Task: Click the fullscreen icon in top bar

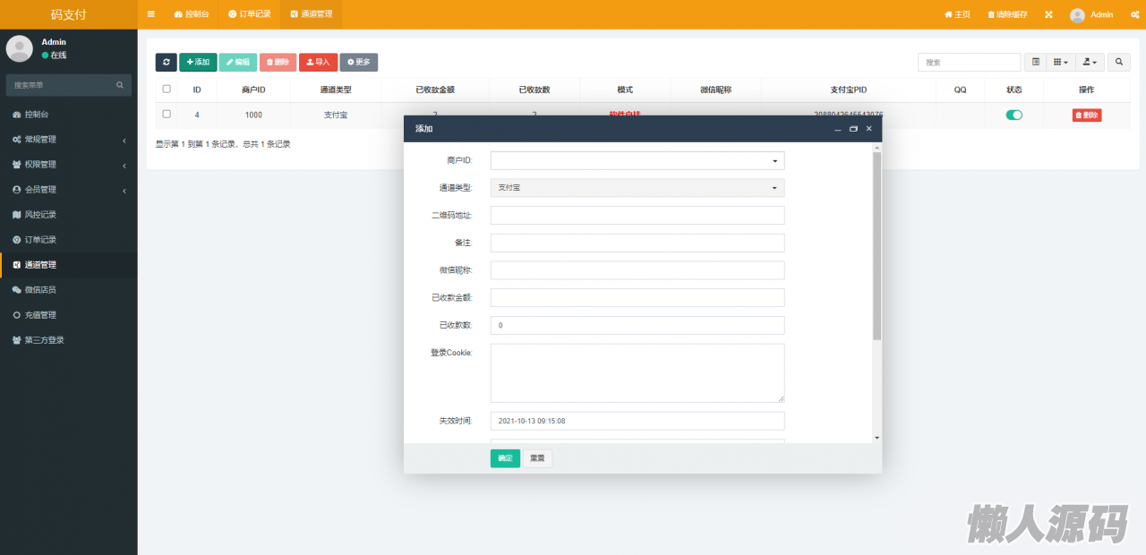Action: click(x=1048, y=14)
